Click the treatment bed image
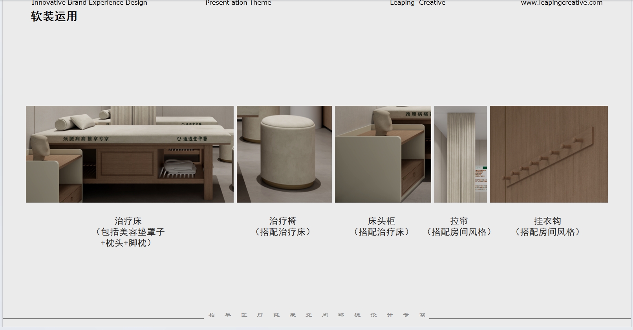The image size is (633, 330). pyautogui.click(x=130, y=154)
